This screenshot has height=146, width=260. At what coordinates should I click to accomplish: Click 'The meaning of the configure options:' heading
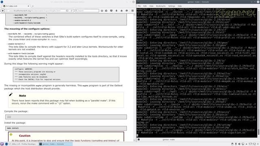coord(27,29)
